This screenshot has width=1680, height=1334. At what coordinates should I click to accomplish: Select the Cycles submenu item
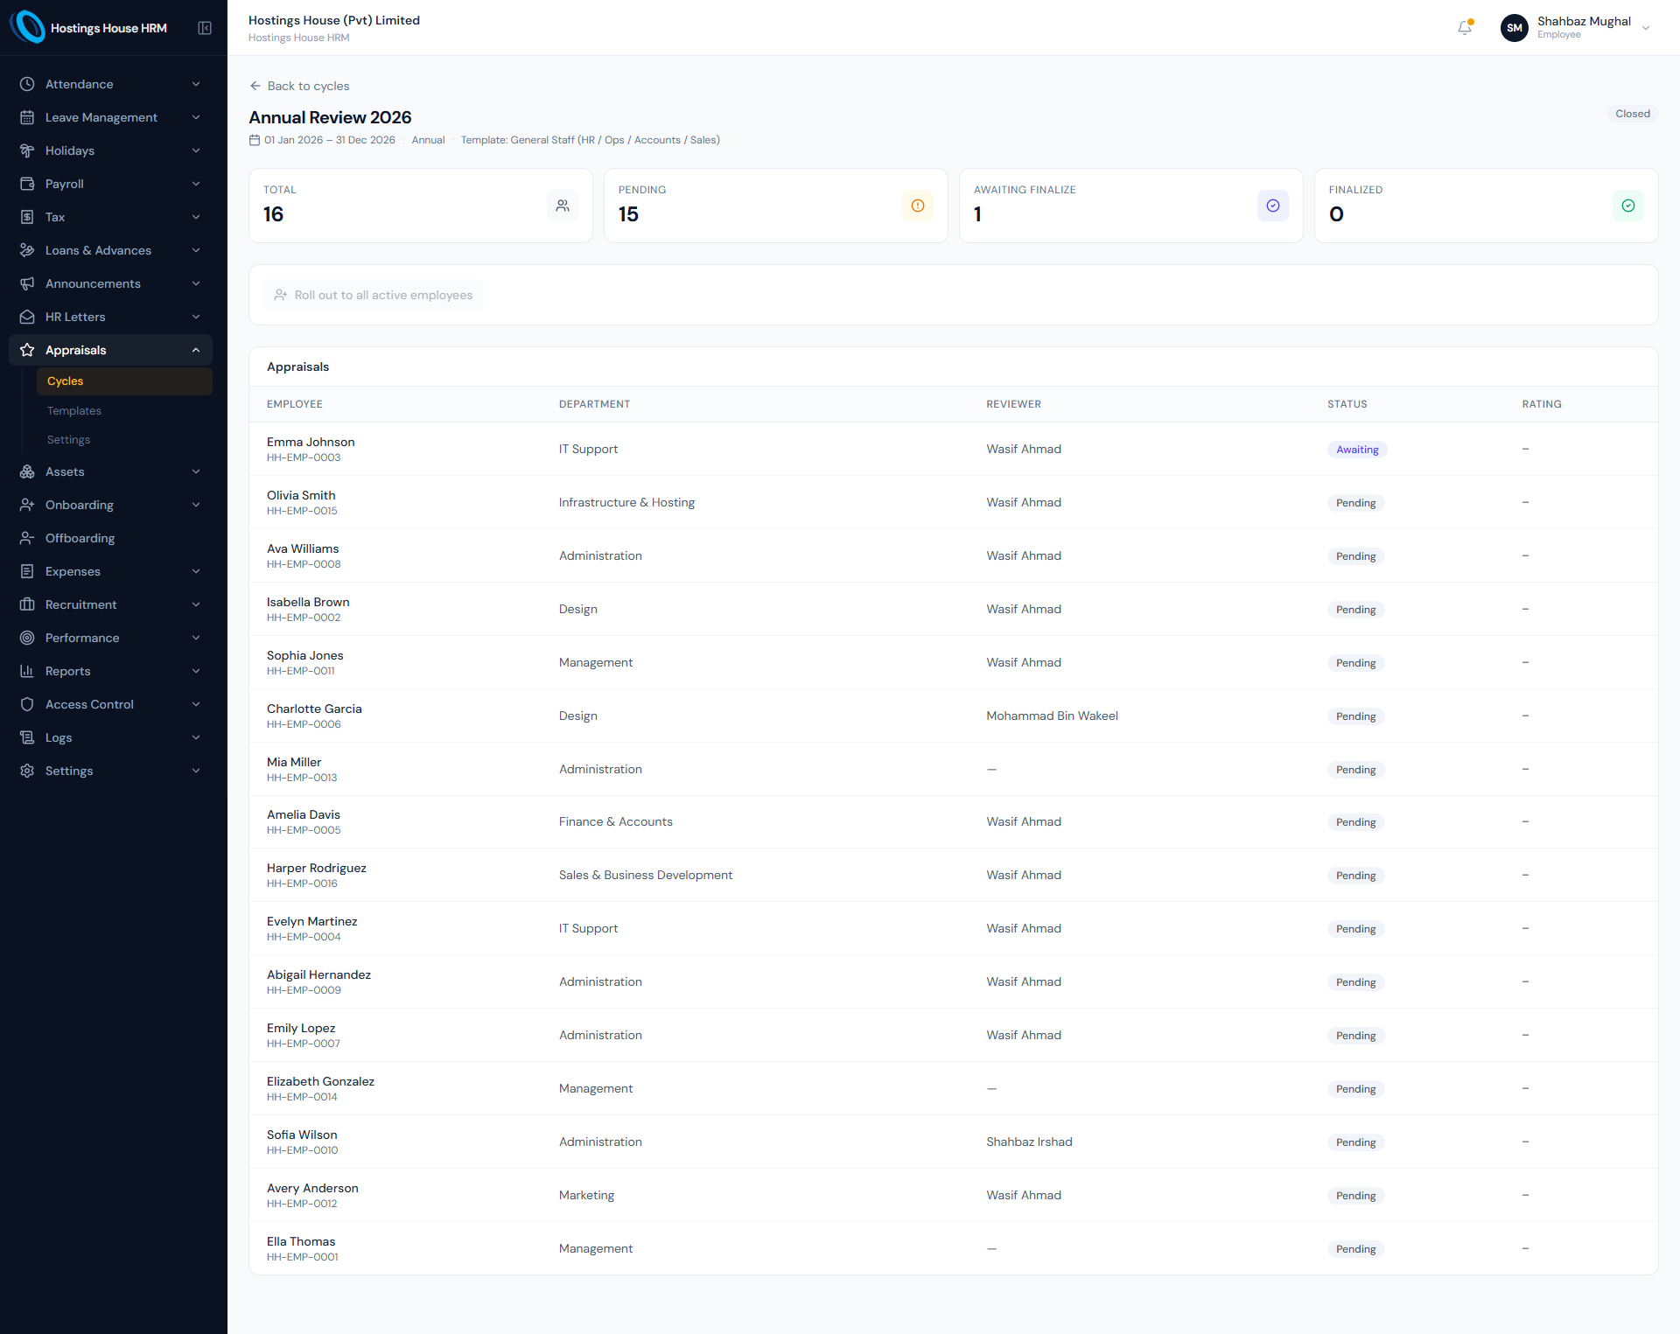[124, 381]
